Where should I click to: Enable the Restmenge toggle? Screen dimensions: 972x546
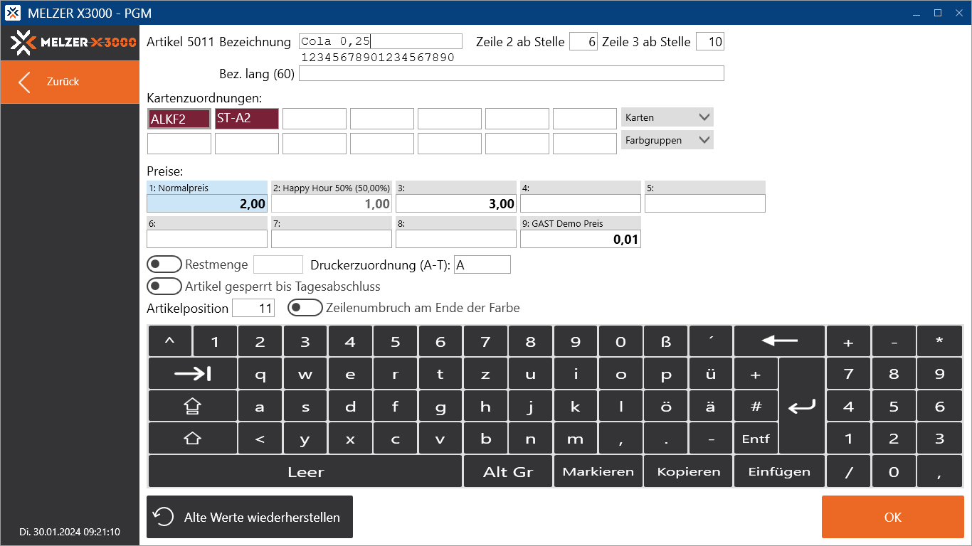[164, 264]
